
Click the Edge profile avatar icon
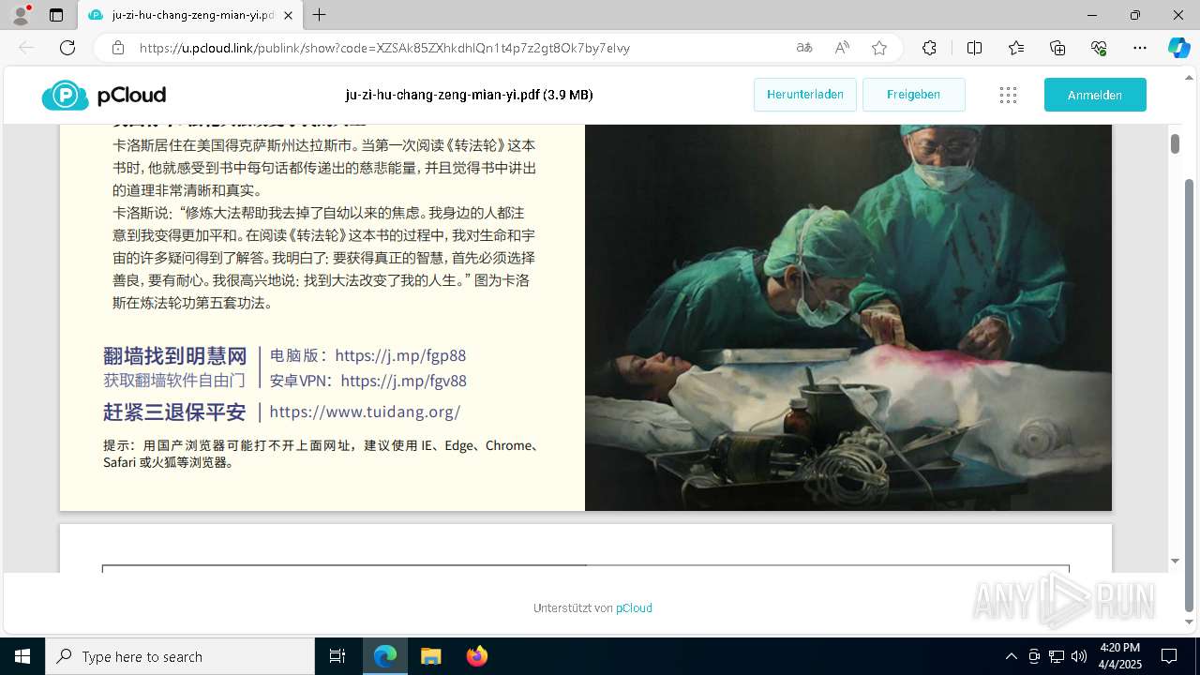(x=21, y=15)
